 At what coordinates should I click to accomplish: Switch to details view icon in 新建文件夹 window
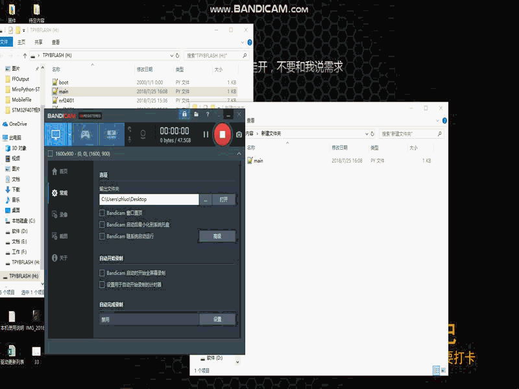pyautogui.click(x=436, y=370)
